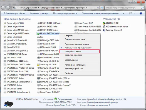Viewport: 146px width, 110px height.
Task: Click the OneNote 2007 printer icon
Action: pos(76,30)
